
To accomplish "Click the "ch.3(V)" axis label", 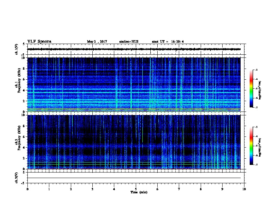I will [16, 178].
